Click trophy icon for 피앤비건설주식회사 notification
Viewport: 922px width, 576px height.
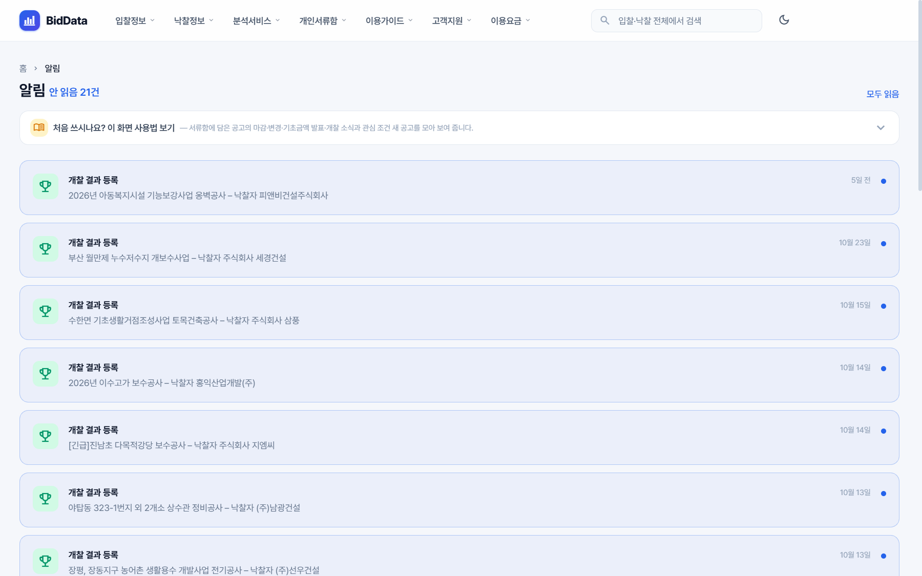tap(46, 186)
